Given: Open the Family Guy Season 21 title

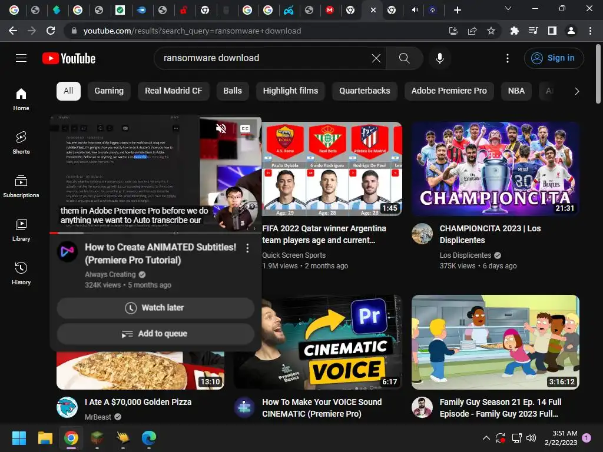Looking at the screenshot, I should pyautogui.click(x=501, y=408).
